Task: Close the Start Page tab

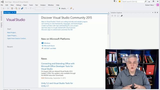Action: 15,12
